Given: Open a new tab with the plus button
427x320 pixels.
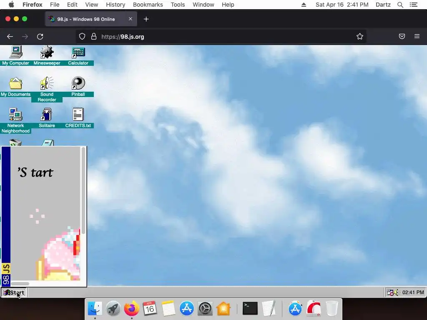Looking at the screenshot, I should (146, 19).
